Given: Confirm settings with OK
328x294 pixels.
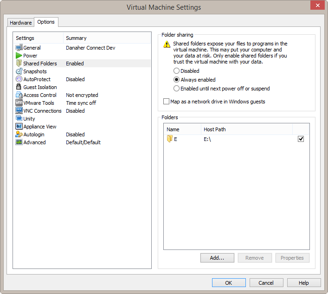Looking at the screenshot, I should pos(229,283).
